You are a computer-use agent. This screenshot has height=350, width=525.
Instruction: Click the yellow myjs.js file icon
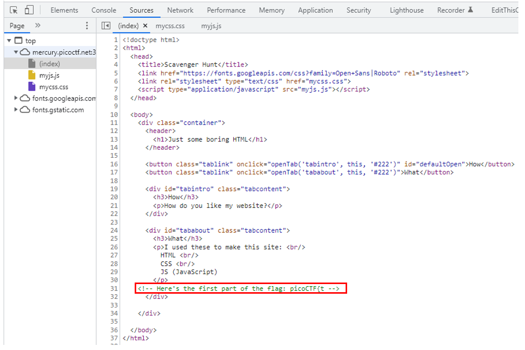32,75
